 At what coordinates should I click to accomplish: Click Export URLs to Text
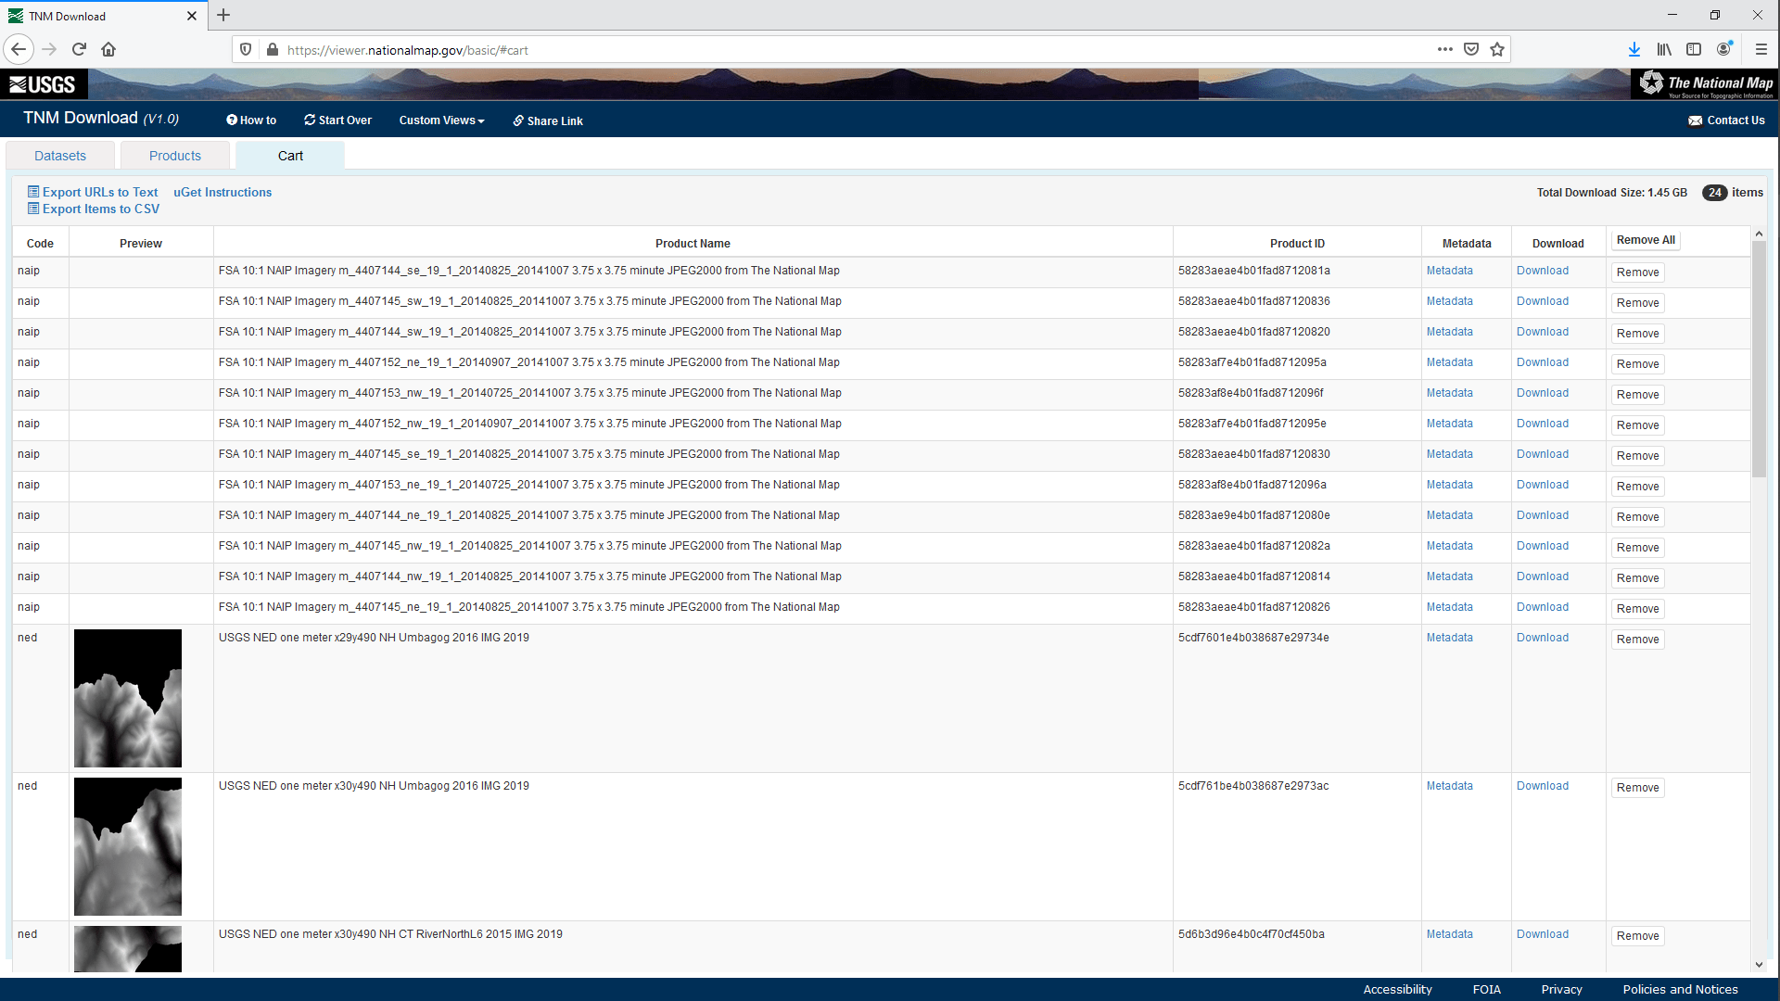click(x=93, y=192)
